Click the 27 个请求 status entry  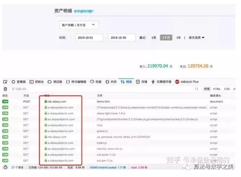(x=17, y=168)
